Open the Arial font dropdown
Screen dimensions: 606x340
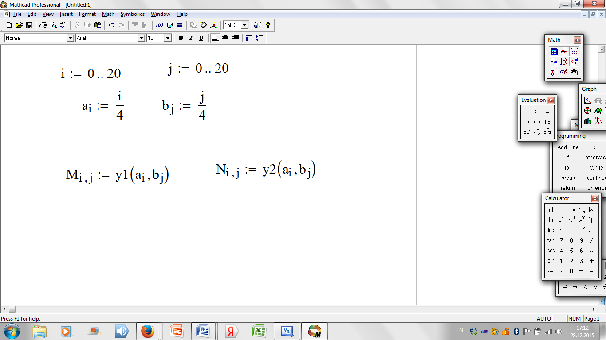click(x=142, y=38)
